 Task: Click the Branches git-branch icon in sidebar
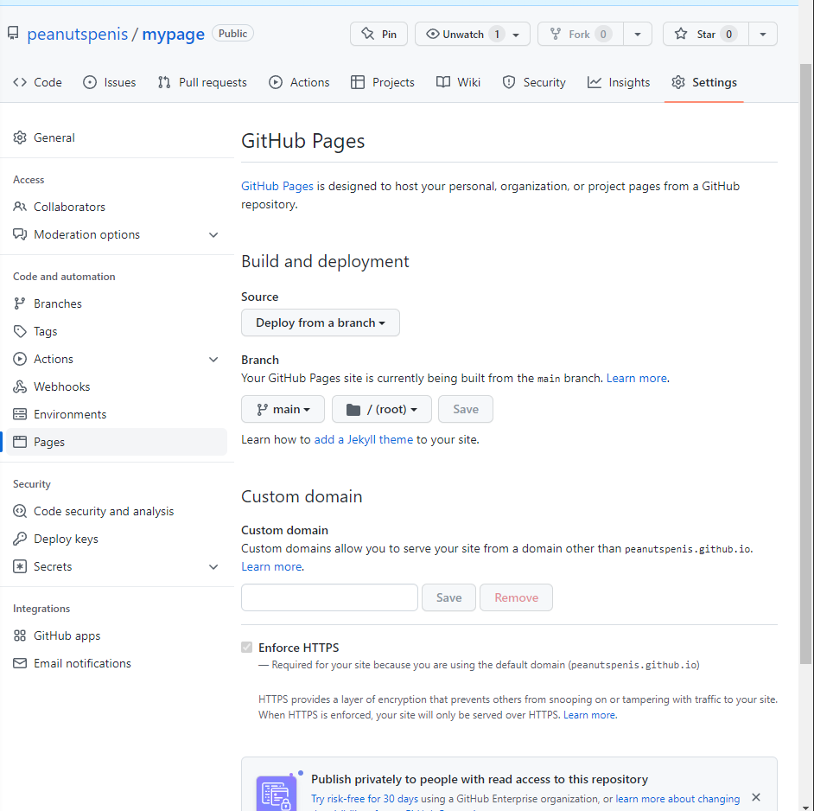[20, 303]
